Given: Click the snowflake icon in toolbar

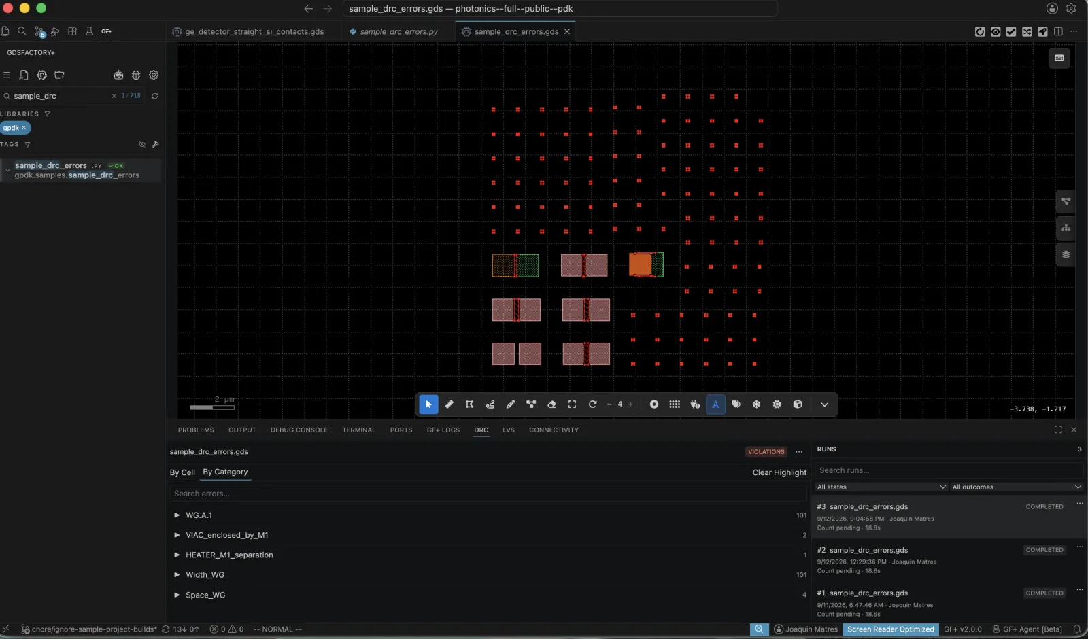Looking at the screenshot, I should click(x=756, y=404).
